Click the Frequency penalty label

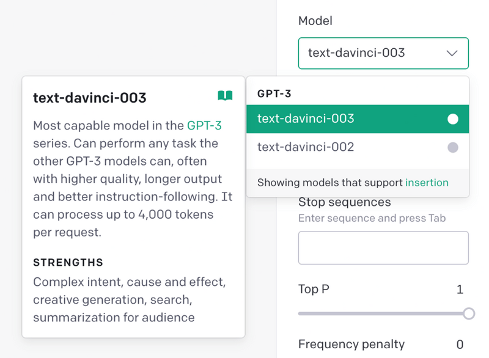[350, 344]
